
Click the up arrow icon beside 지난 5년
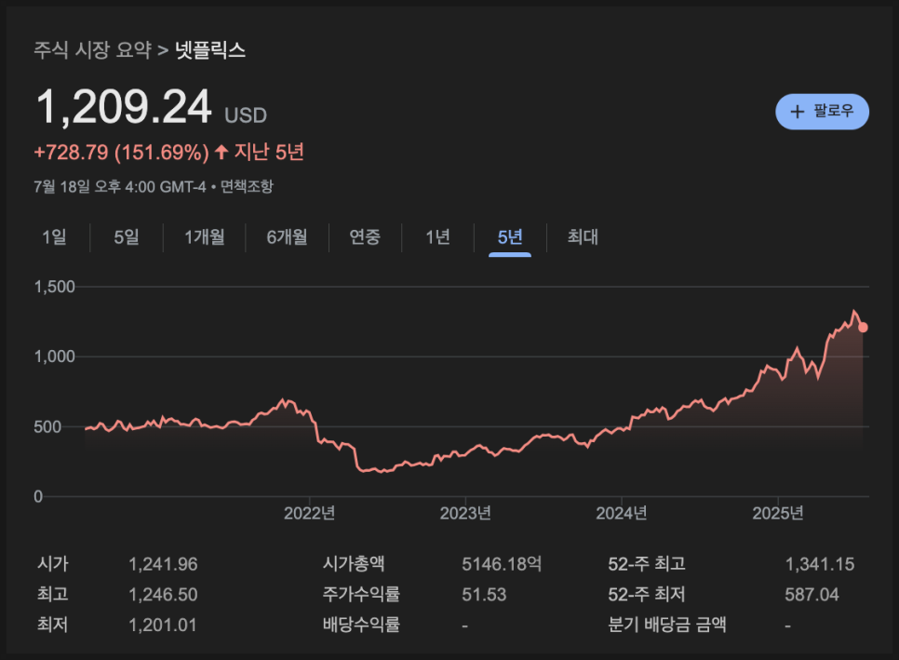pyautogui.click(x=221, y=152)
